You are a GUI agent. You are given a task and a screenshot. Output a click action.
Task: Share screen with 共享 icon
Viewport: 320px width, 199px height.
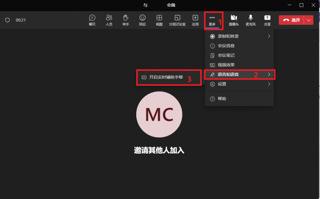[x=267, y=20]
